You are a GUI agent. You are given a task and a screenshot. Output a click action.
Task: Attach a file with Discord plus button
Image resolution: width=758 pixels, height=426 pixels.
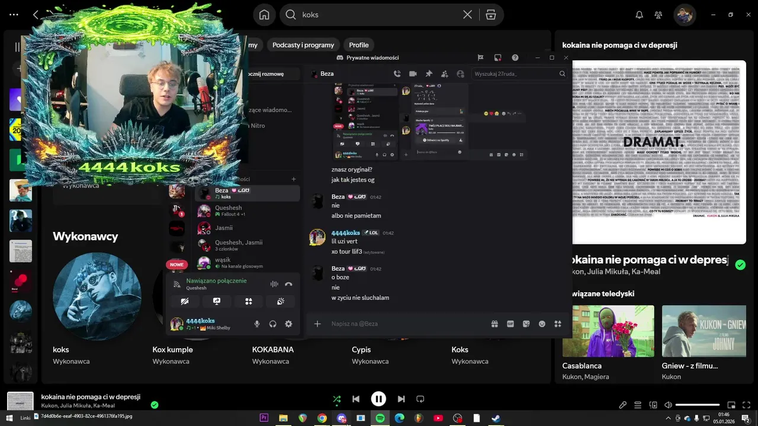click(317, 324)
